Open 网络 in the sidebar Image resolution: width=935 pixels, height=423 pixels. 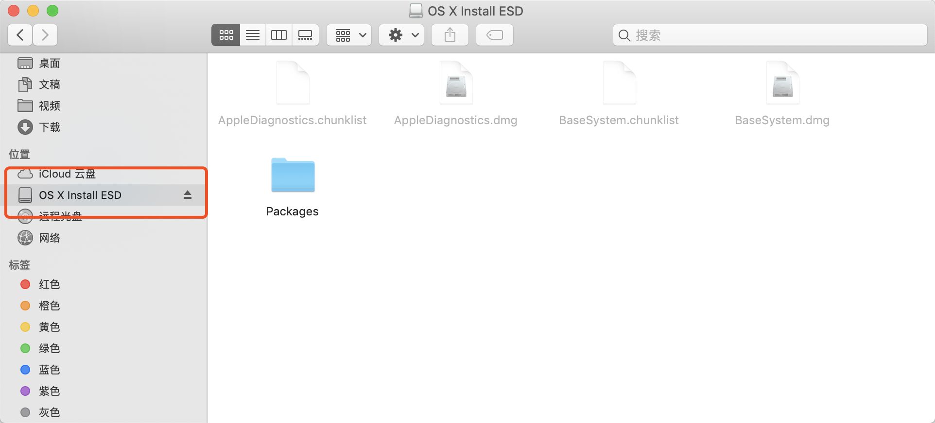[104, 238]
